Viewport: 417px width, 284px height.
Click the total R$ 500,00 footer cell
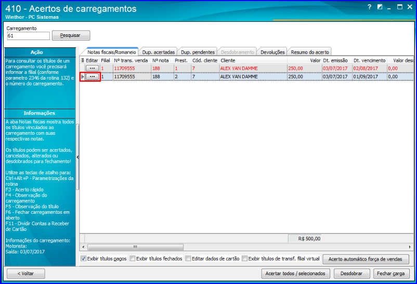305,238
